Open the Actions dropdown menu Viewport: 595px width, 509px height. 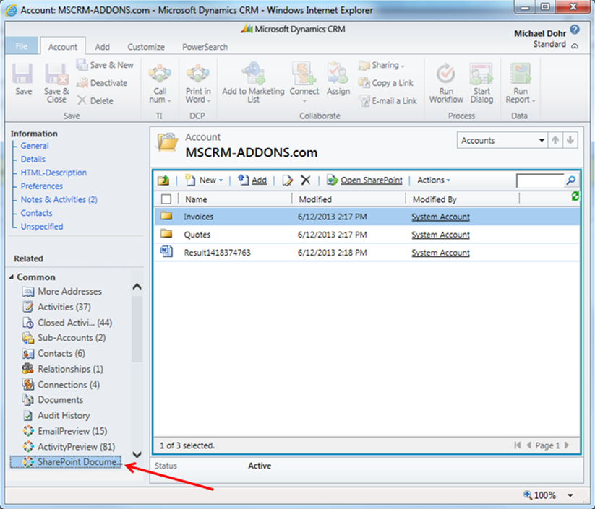432,180
